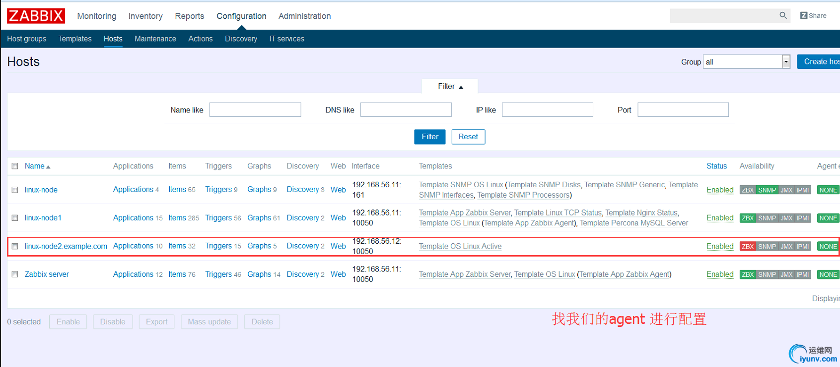Image resolution: width=840 pixels, height=367 pixels.
Task: Open the Monitoring menu
Action: [97, 16]
